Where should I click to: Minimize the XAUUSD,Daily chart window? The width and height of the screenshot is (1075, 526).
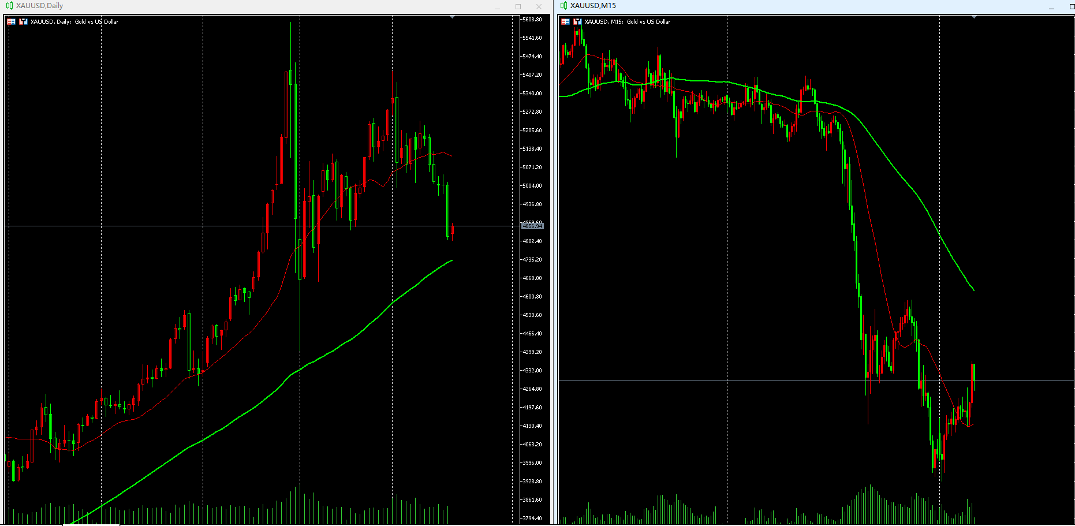(x=498, y=7)
